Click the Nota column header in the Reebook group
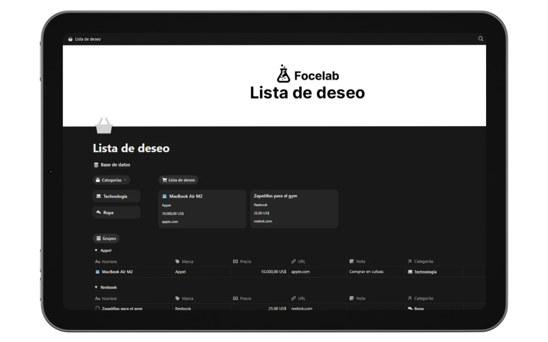Image resolution: width=548 pixels, height=342 pixels. [357, 299]
